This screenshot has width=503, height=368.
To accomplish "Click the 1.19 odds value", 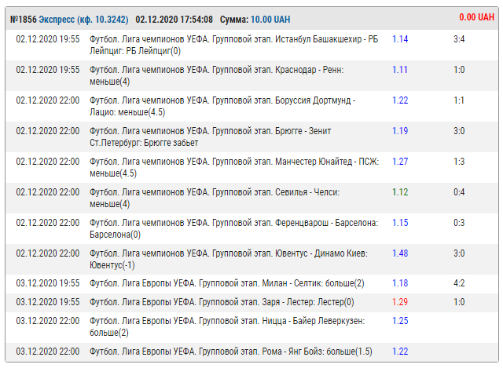I will coord(400,131).
